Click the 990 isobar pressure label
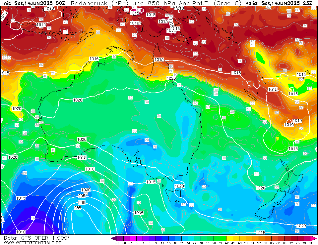 tap(82, 203)
